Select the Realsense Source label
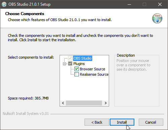This screenshot has height=130, width=168. 94,74
